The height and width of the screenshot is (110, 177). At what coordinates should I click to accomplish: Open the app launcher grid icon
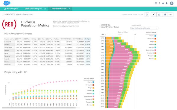156,3
